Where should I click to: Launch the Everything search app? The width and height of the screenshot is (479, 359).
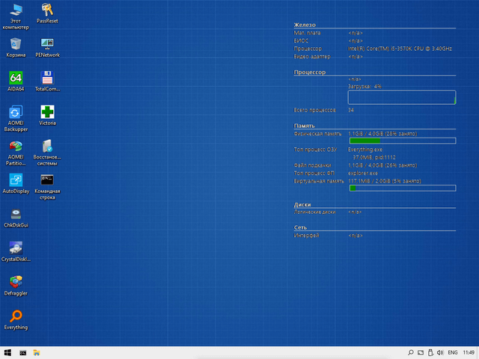click(16, 316)
